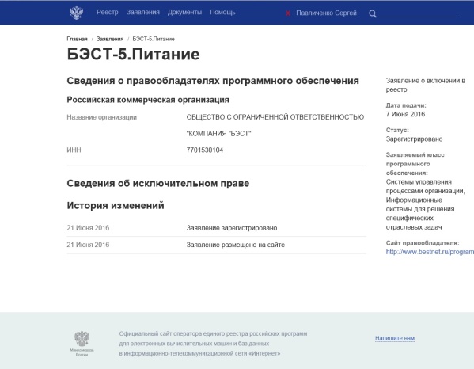Click the Минкомсвязь России emblem in footer
Screen dimensions: 474x369
click(82, 343)
